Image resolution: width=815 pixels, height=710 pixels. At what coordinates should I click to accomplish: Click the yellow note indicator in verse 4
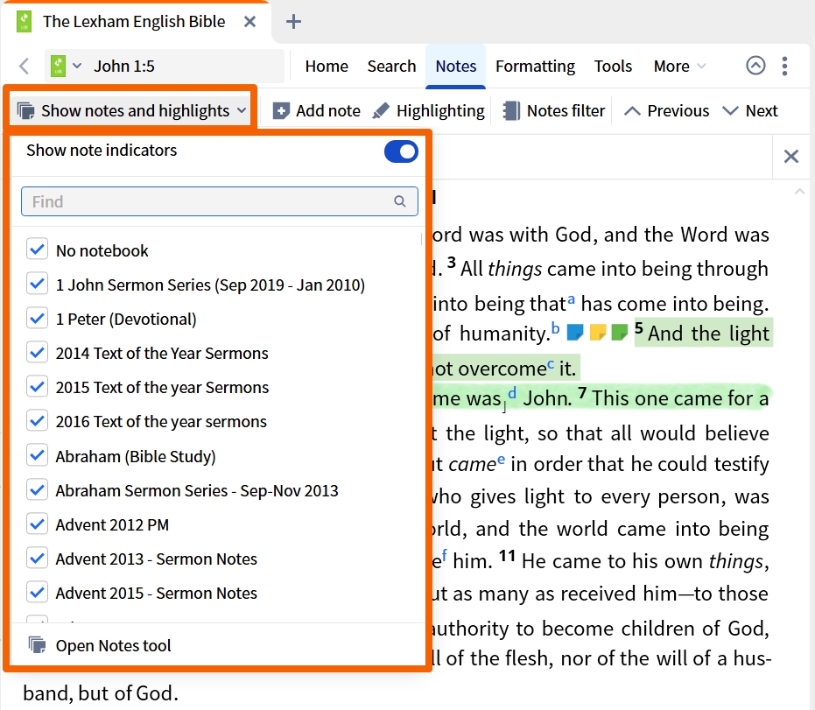pos(598,332)
